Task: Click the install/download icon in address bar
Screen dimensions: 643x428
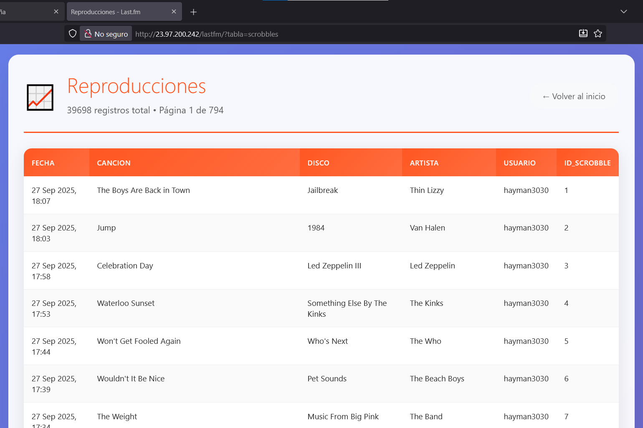Action: click(583, 33)
